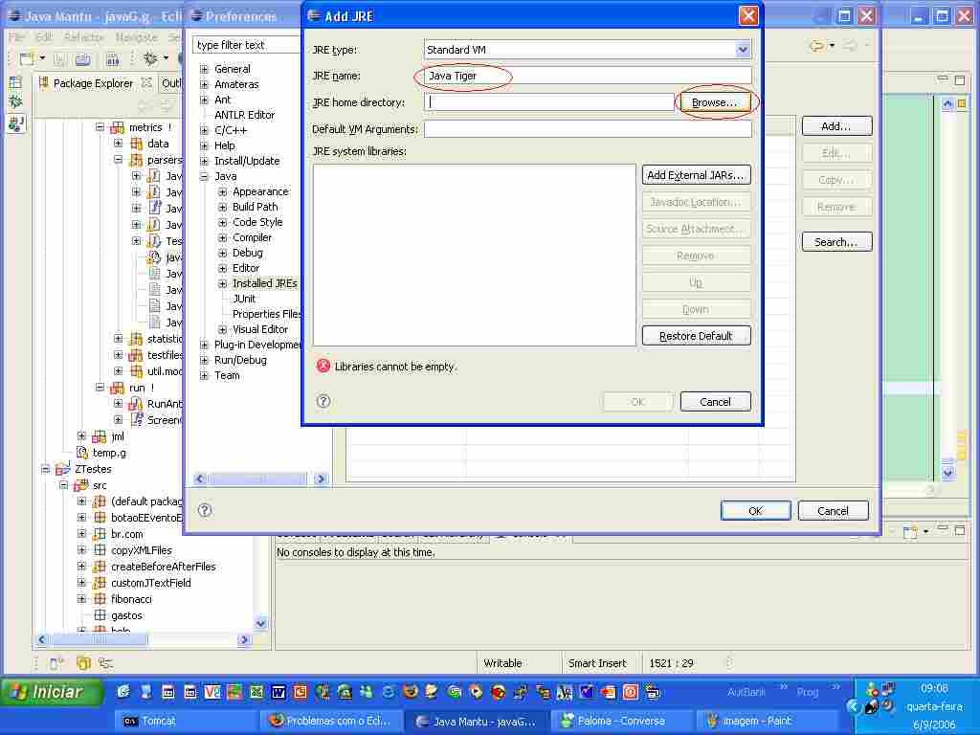Collapse the Java preferences node
Viewport: 980px width, 735px height.
click(204, 176)
